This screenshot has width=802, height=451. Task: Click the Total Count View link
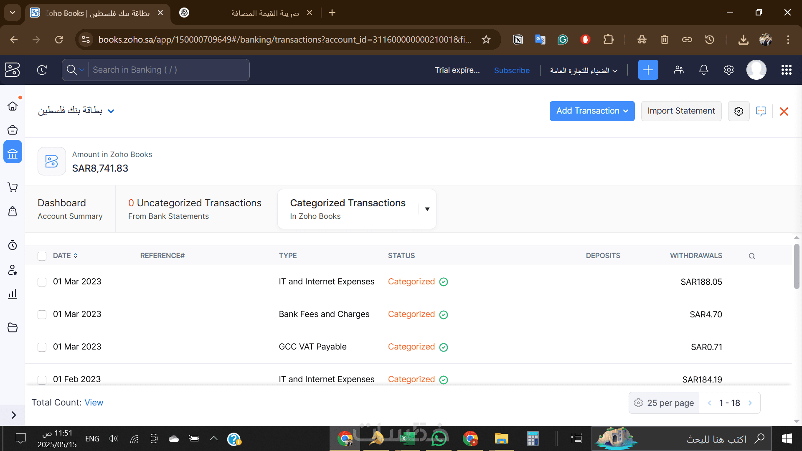(94, 403)
